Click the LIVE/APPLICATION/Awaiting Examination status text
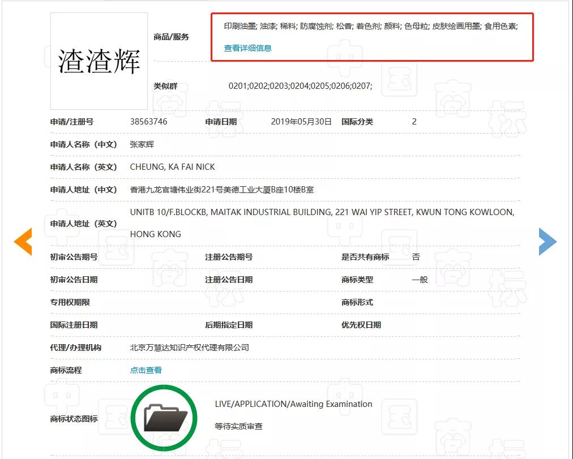The height and width of the screenshot is (459, 573). (x=293, y=404)
